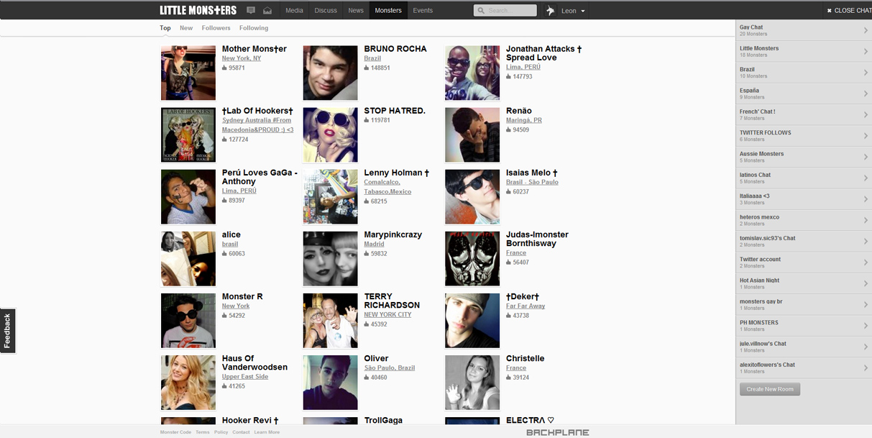Viewport: 872px width, 438px height.
Task: Open the Monster Code footer link
Action: pos(175,432)
